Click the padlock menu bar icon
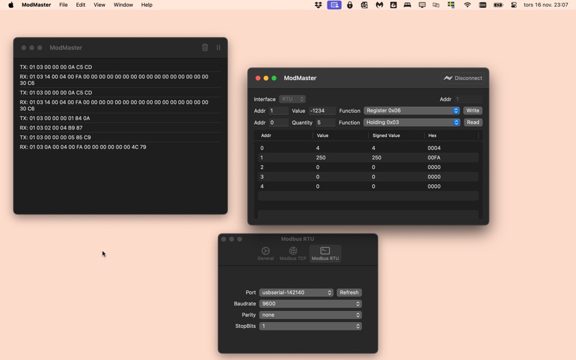Viewport: 576px width, 360px height. (x=350, y=5)
